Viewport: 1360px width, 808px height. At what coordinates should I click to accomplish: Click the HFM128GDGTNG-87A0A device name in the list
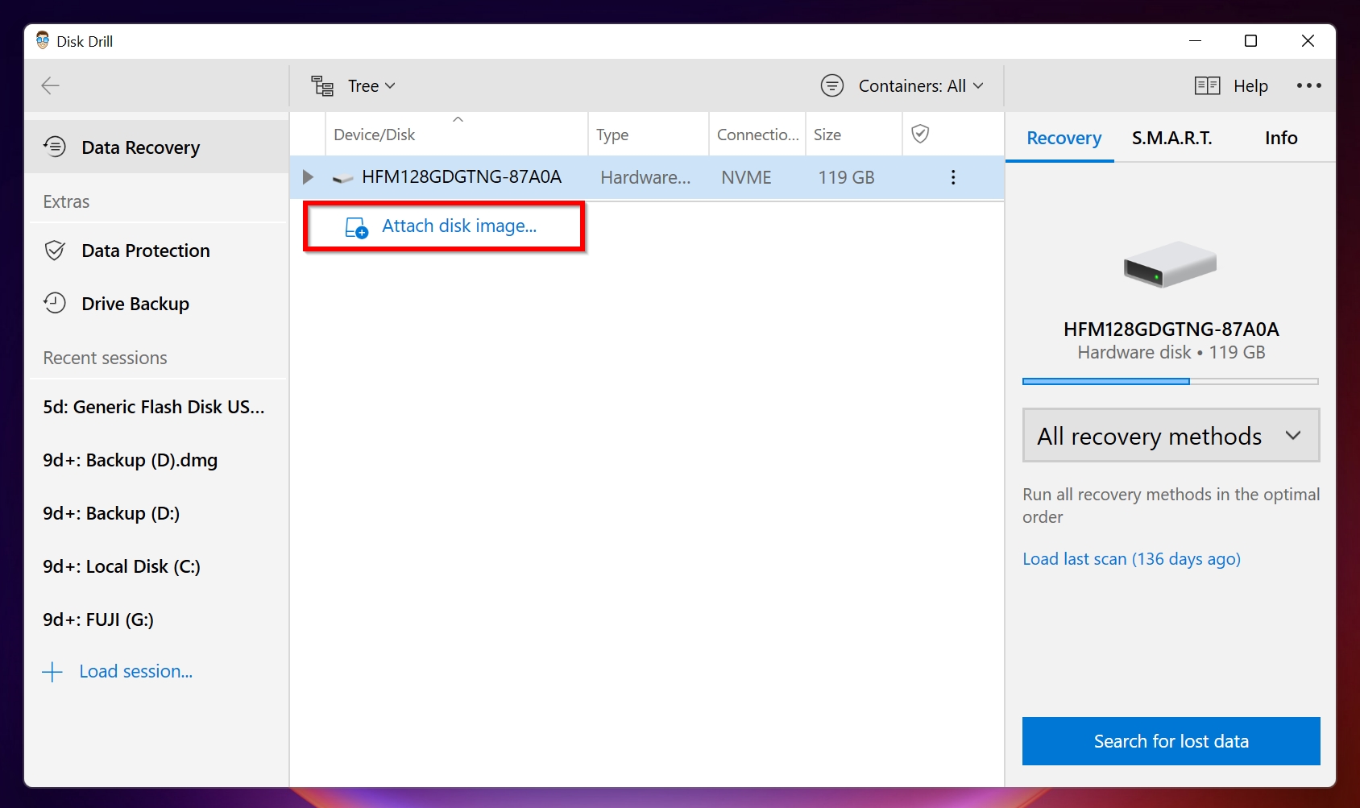pyautogui.click(x=462, y=177)
